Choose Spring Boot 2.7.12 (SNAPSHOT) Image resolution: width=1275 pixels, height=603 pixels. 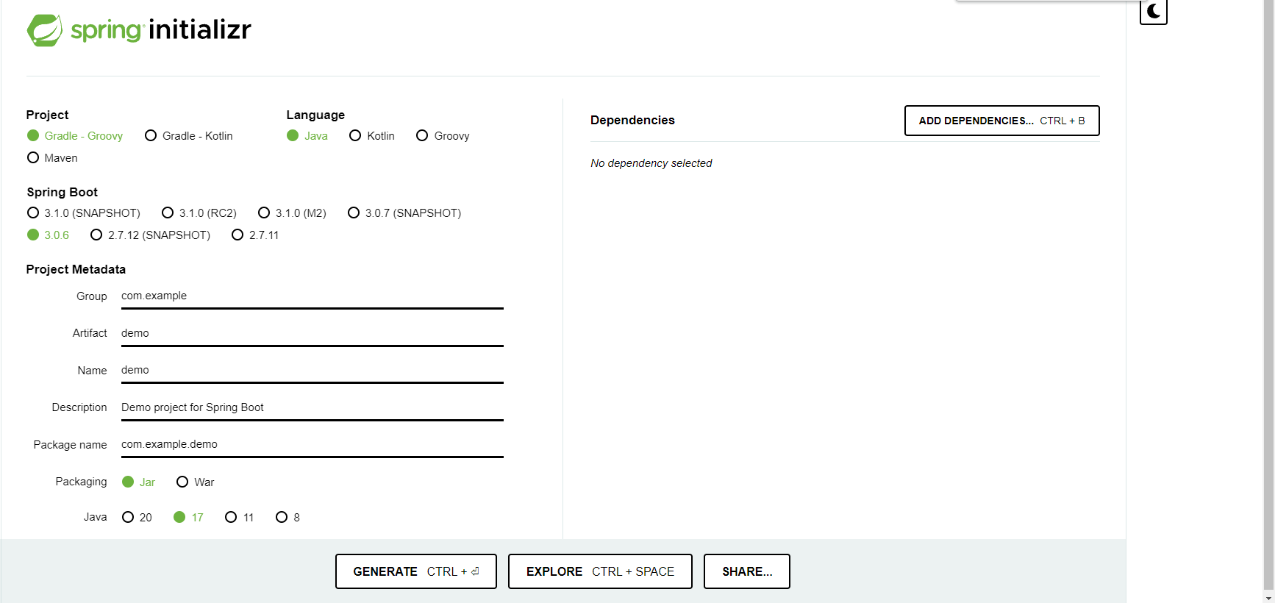point(150,235)
